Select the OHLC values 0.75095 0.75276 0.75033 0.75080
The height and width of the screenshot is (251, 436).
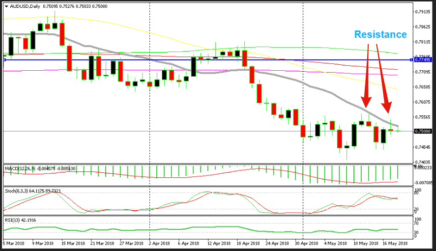point(75,6)
